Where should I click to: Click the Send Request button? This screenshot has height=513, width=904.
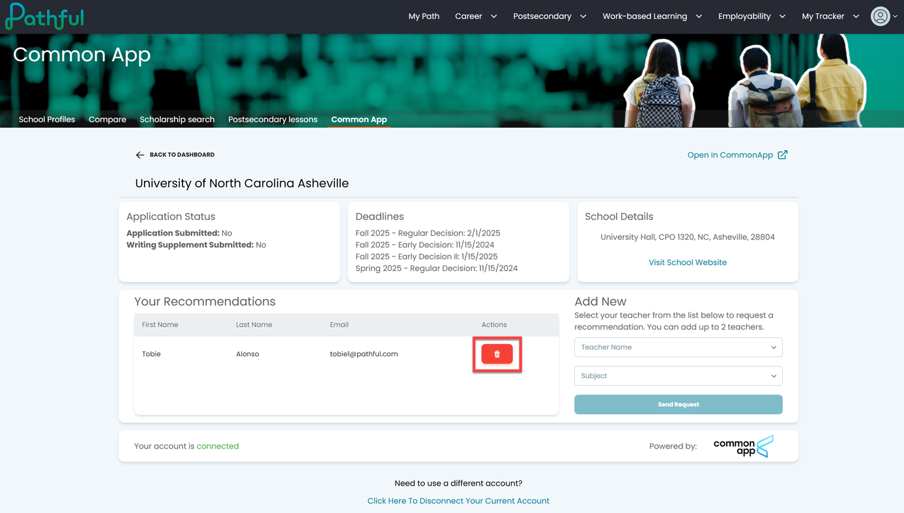pos(678,404)
